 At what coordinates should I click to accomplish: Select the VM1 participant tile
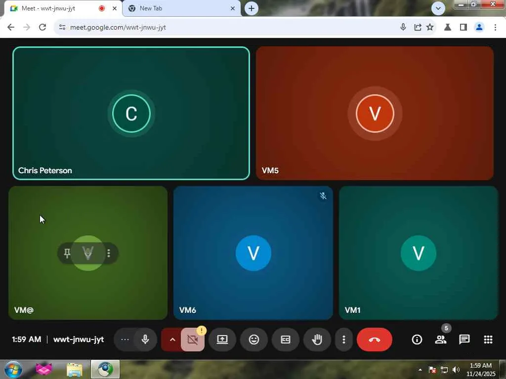[419, 253]
